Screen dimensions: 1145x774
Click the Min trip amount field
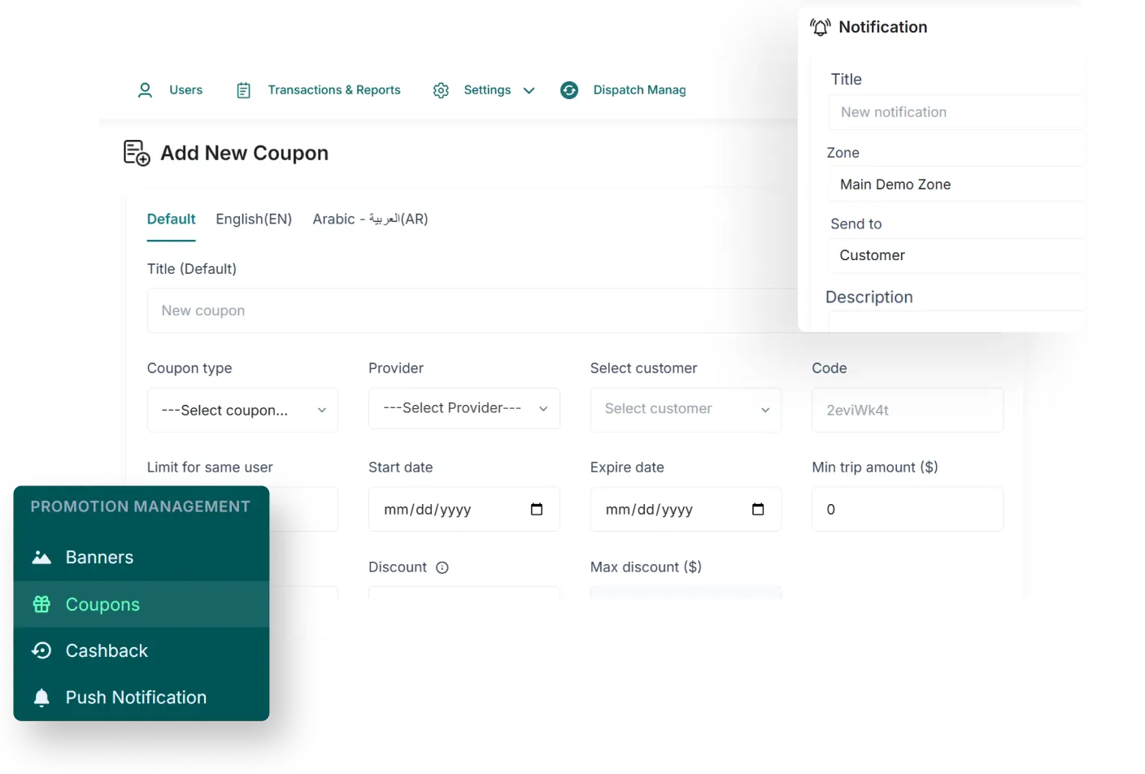click(x=907, y=509)
